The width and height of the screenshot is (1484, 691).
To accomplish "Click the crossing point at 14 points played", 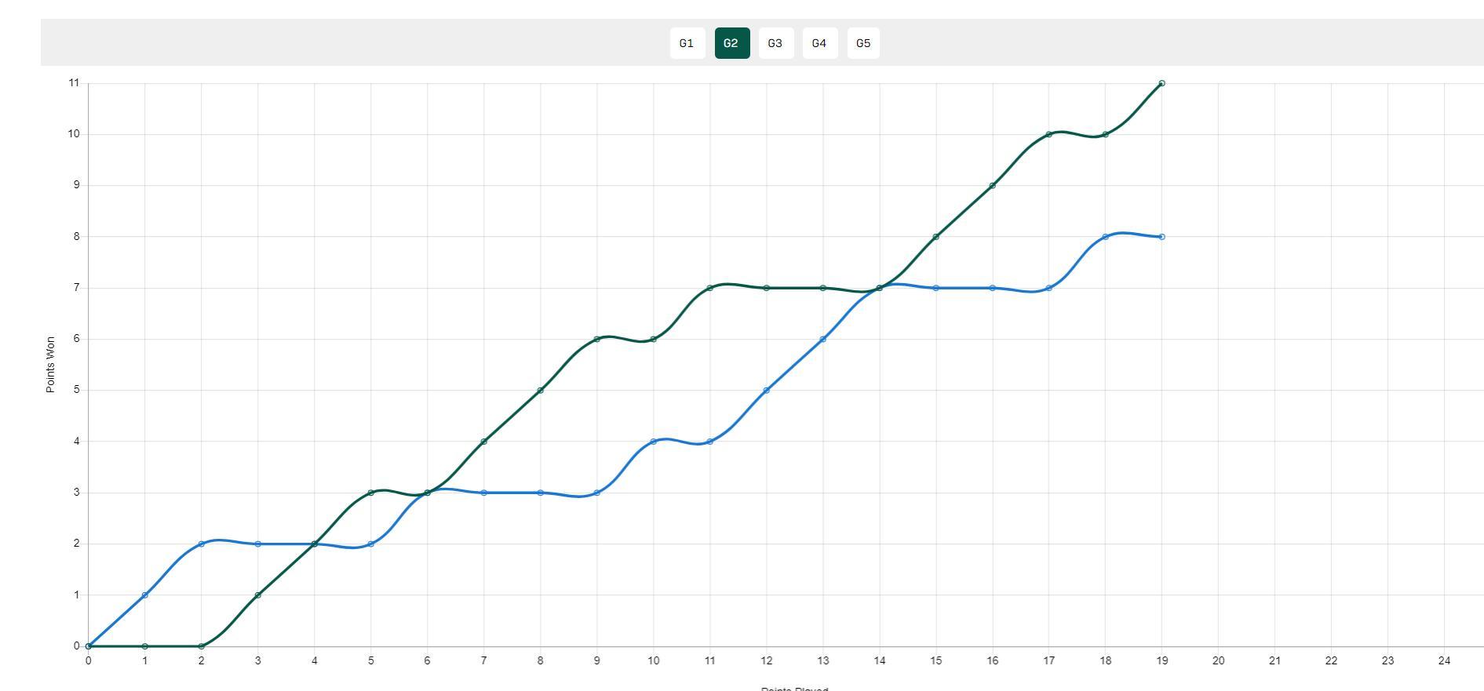I will coord(879,288).
